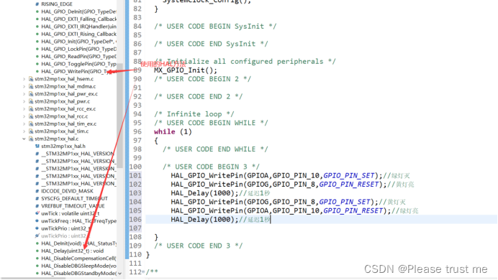Click the function icon beside HAL_DeInit(void)
This screenshot has height=280, width=498.
(x=37, y=243)
